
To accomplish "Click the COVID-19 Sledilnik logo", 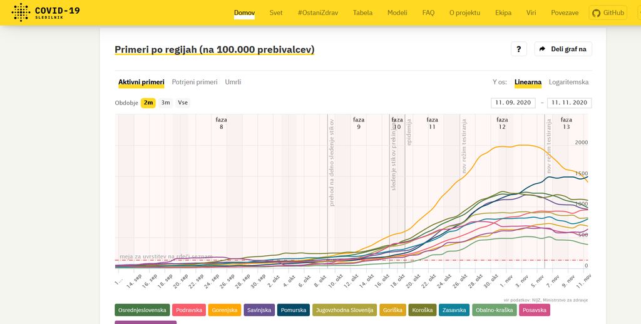I will [46, 13].
